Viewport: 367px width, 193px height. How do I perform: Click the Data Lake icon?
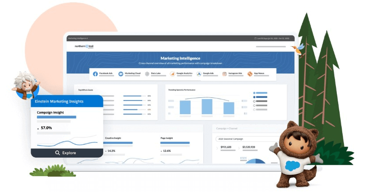point(147,74)
